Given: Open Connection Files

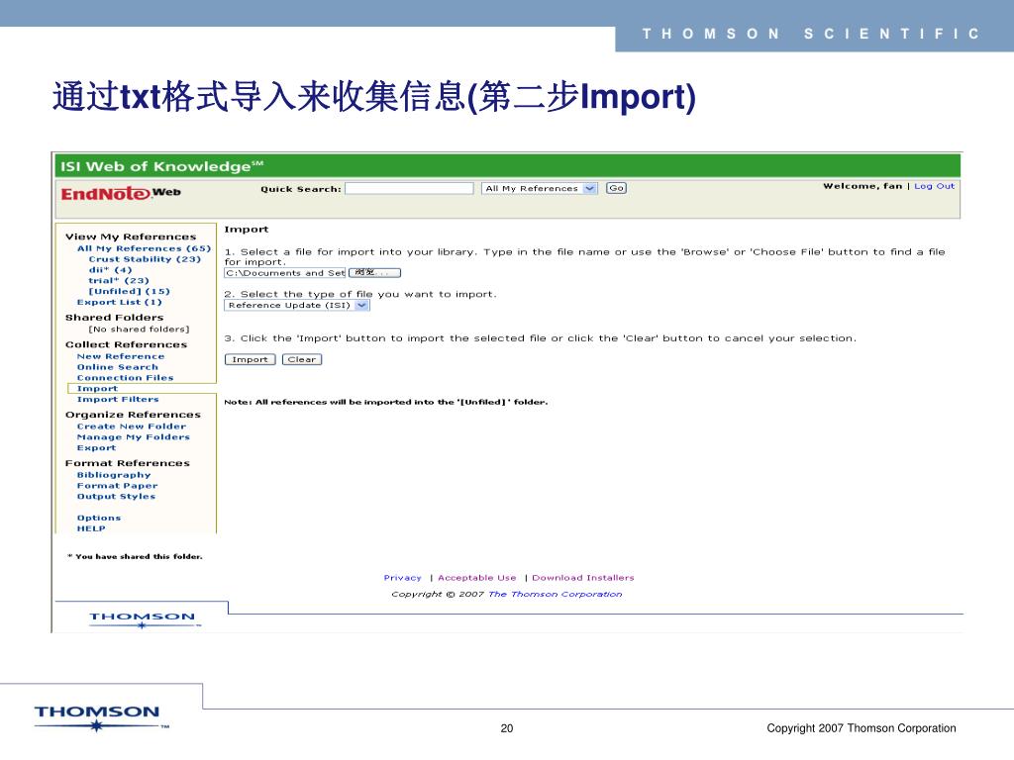Looking at the screenshot, I should tap(125, 377).
